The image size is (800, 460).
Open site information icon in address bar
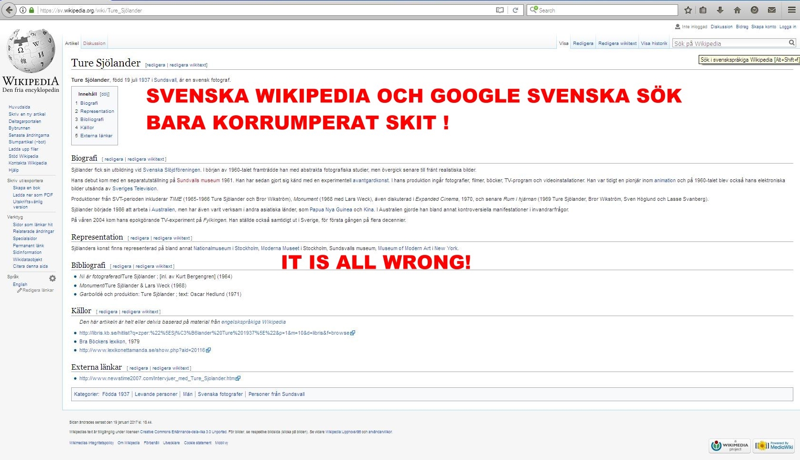[x=22, y=10]
